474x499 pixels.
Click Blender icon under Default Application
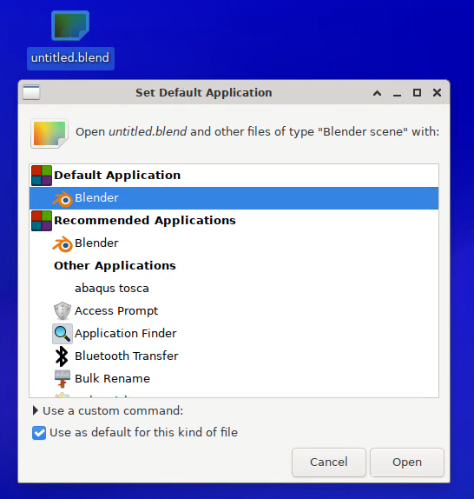click(x=63, y=198)
